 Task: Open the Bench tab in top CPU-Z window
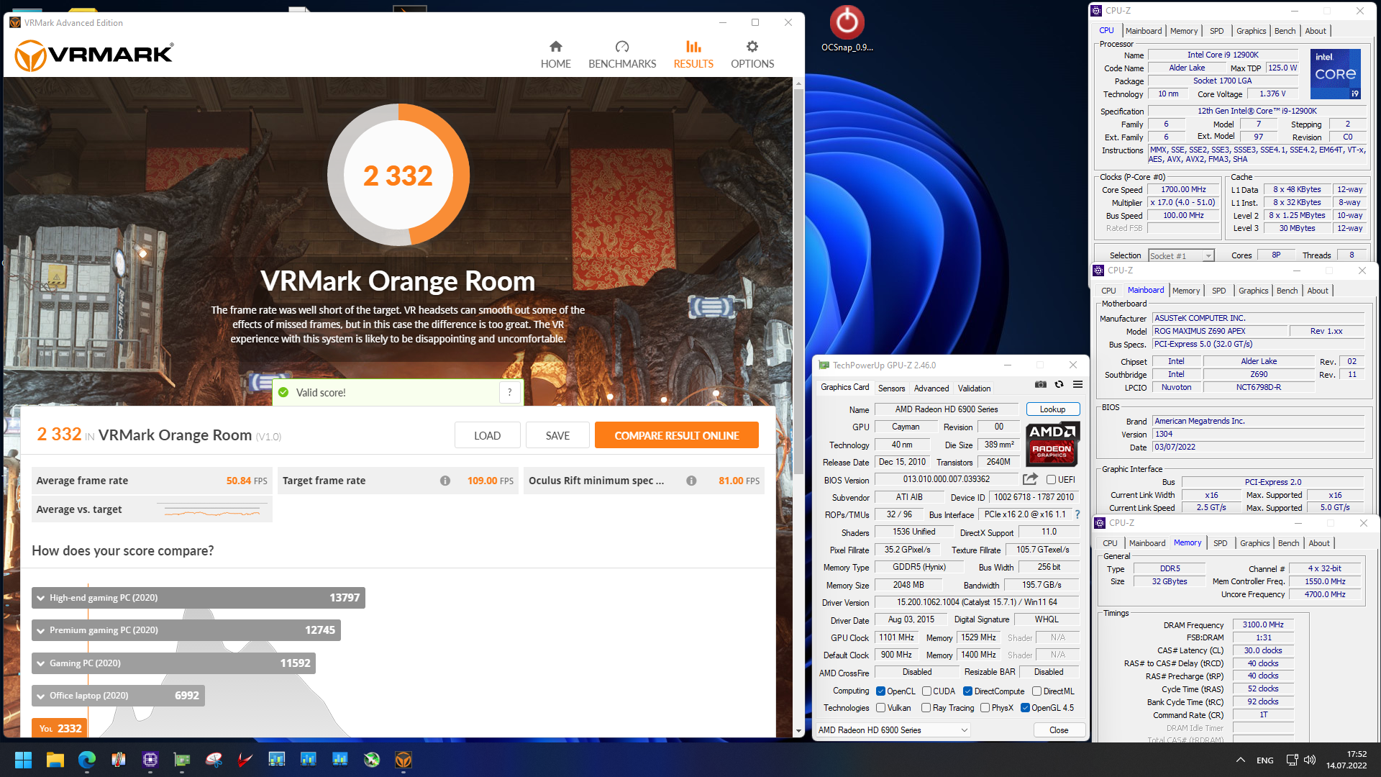1285,31
